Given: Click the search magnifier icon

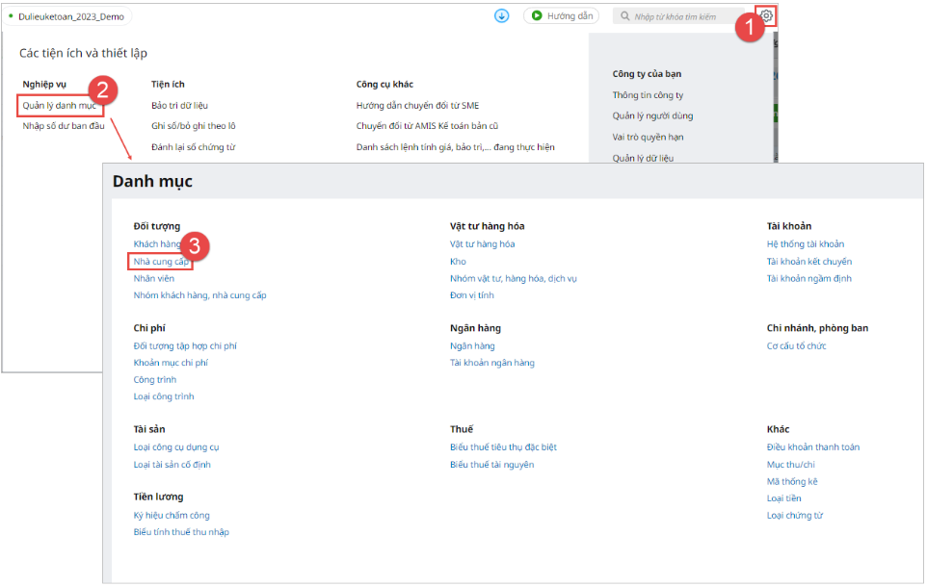Looking at the screenshot, I should coord(625,16).
